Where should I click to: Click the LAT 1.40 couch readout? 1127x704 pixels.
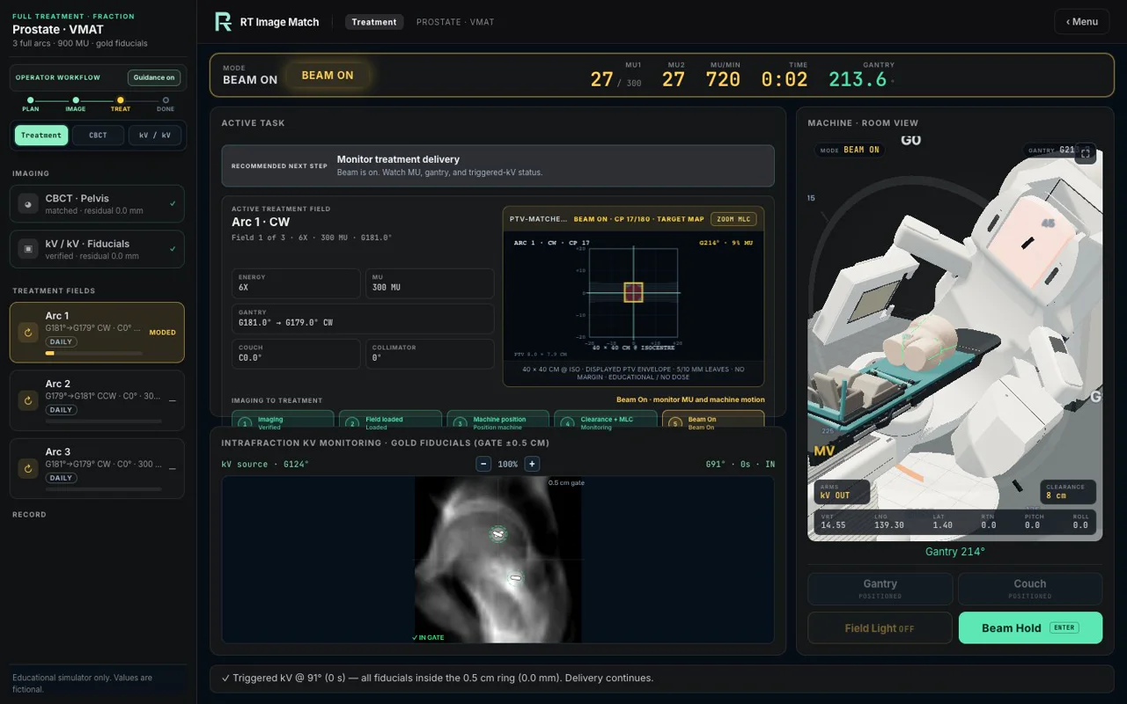click(942, 521)
